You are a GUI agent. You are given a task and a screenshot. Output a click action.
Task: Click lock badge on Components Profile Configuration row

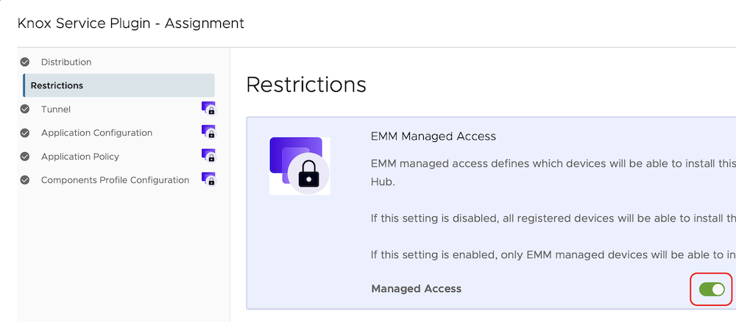click(x=208, y=179)
